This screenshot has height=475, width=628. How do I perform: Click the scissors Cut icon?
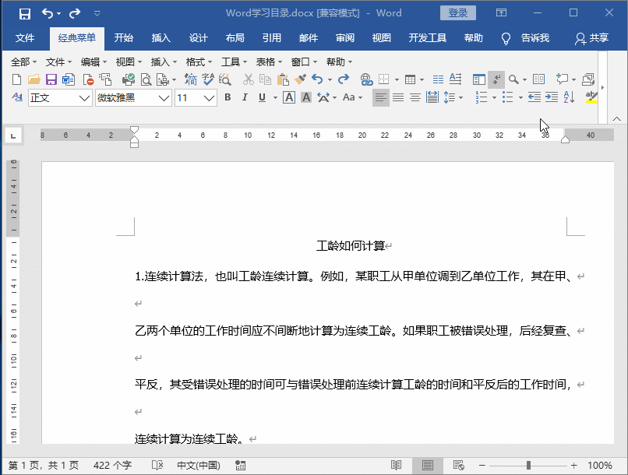click(x=249, y=79)
